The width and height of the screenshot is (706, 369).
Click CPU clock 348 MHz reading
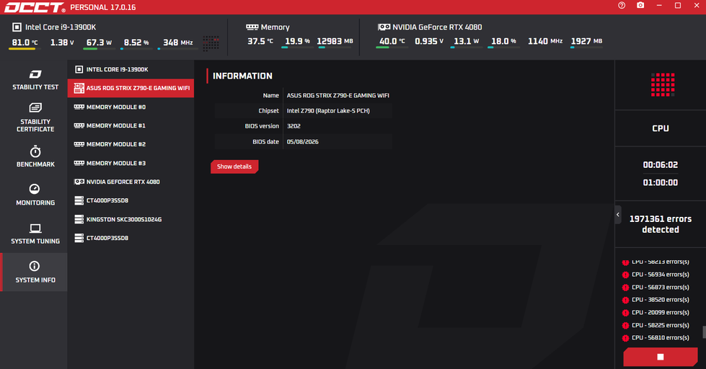point(178,43)
